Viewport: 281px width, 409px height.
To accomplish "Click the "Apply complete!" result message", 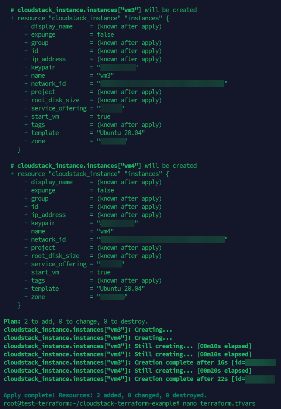I will [105, 395].
